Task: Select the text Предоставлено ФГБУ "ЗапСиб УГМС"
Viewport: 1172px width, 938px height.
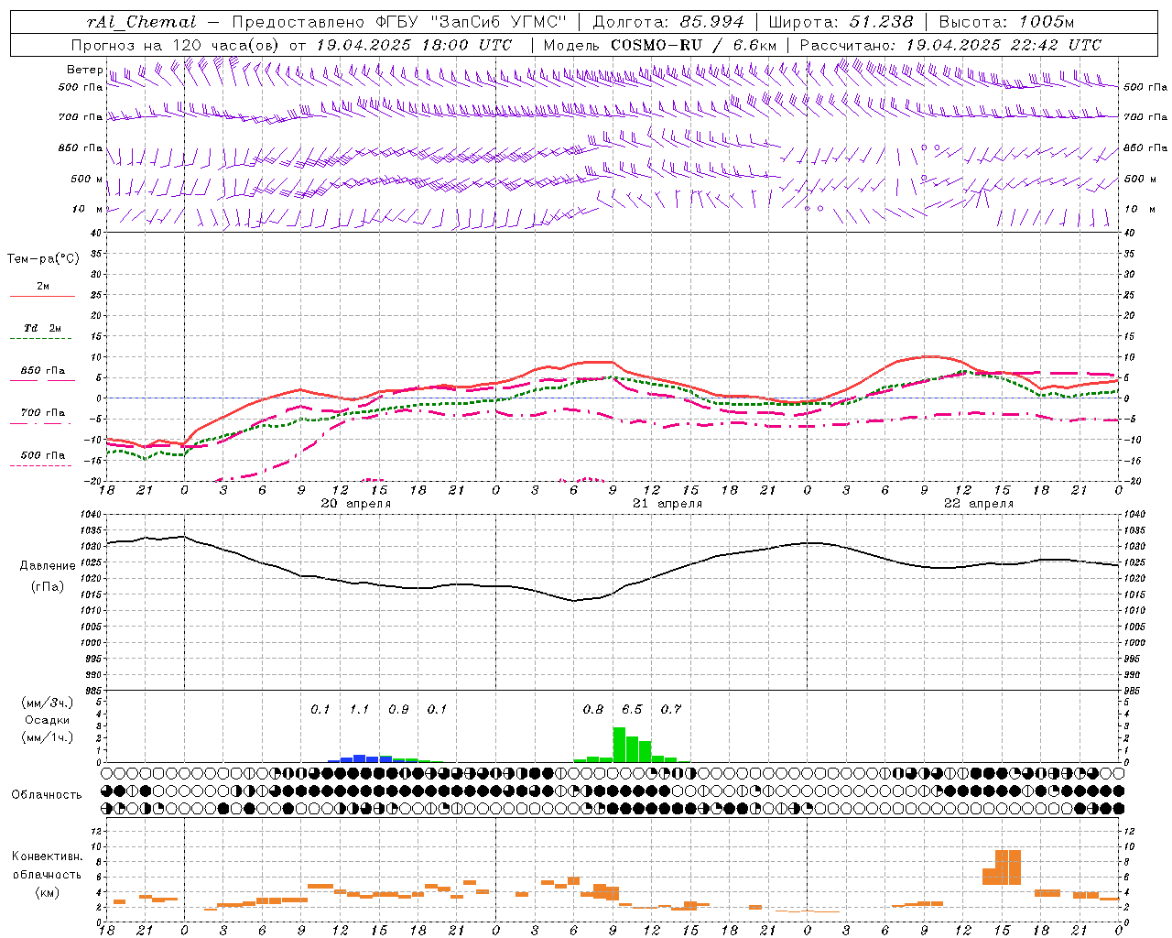Action: (400, 22)
